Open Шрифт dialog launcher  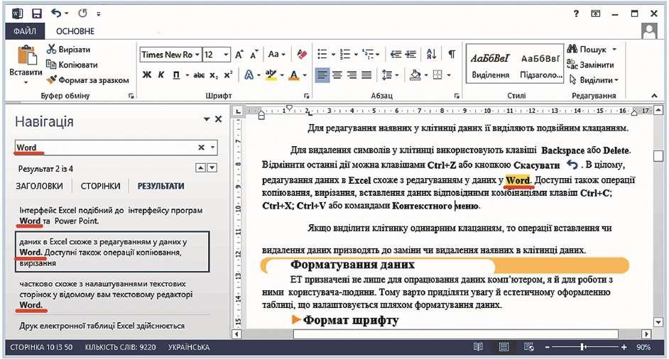click(x=306, y=96)
